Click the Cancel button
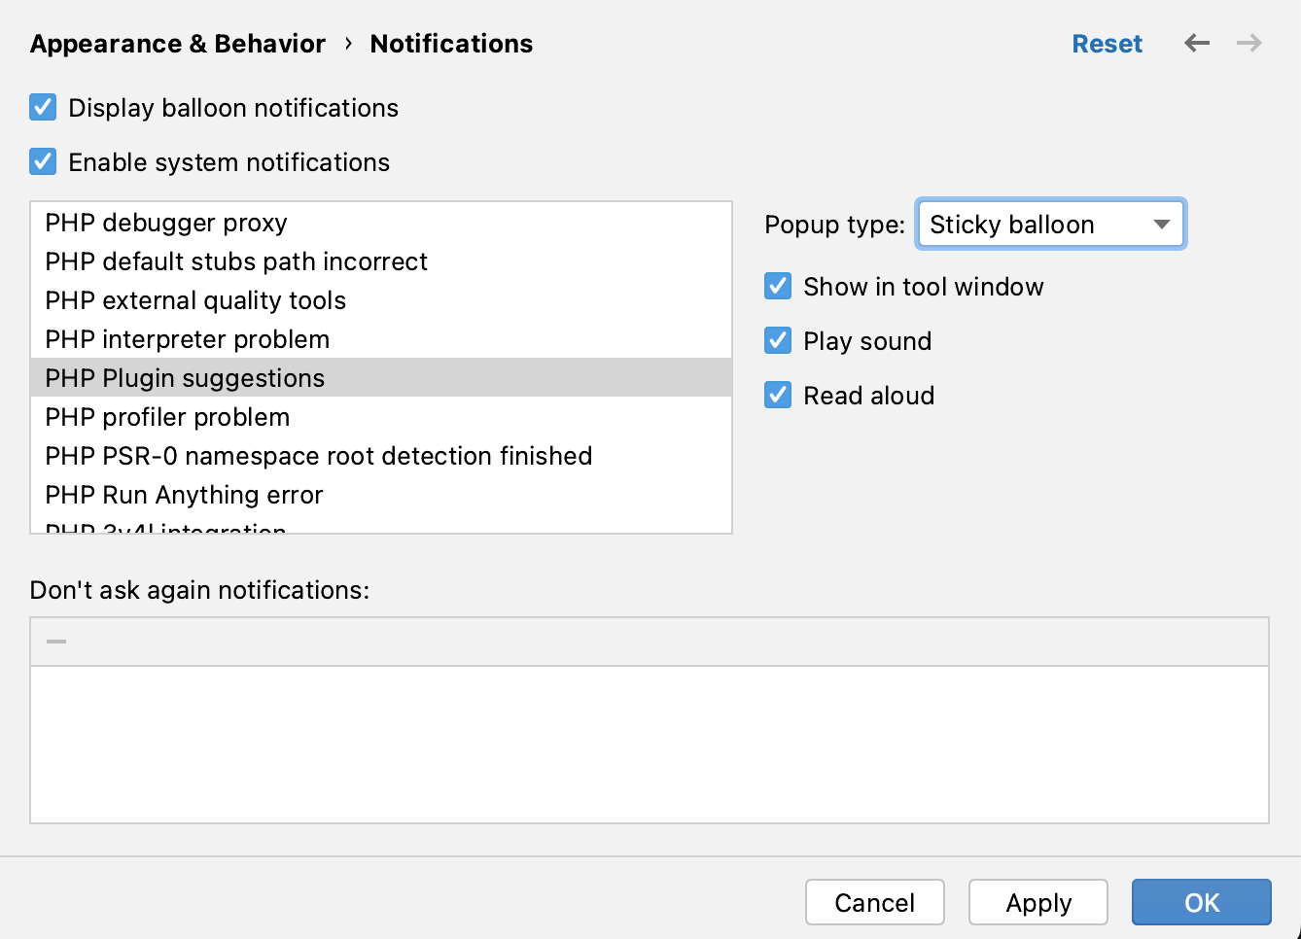 pyautogui.click(x=874, y=902)
